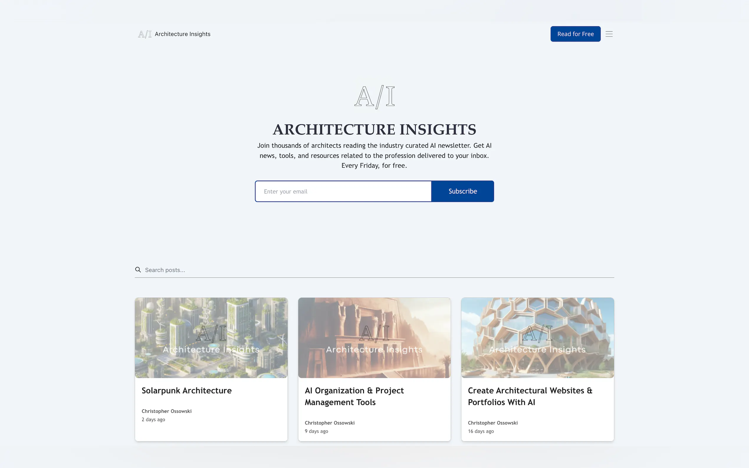
Task: Click the Architecture Insights header title
Action: (x=182, y=34)
